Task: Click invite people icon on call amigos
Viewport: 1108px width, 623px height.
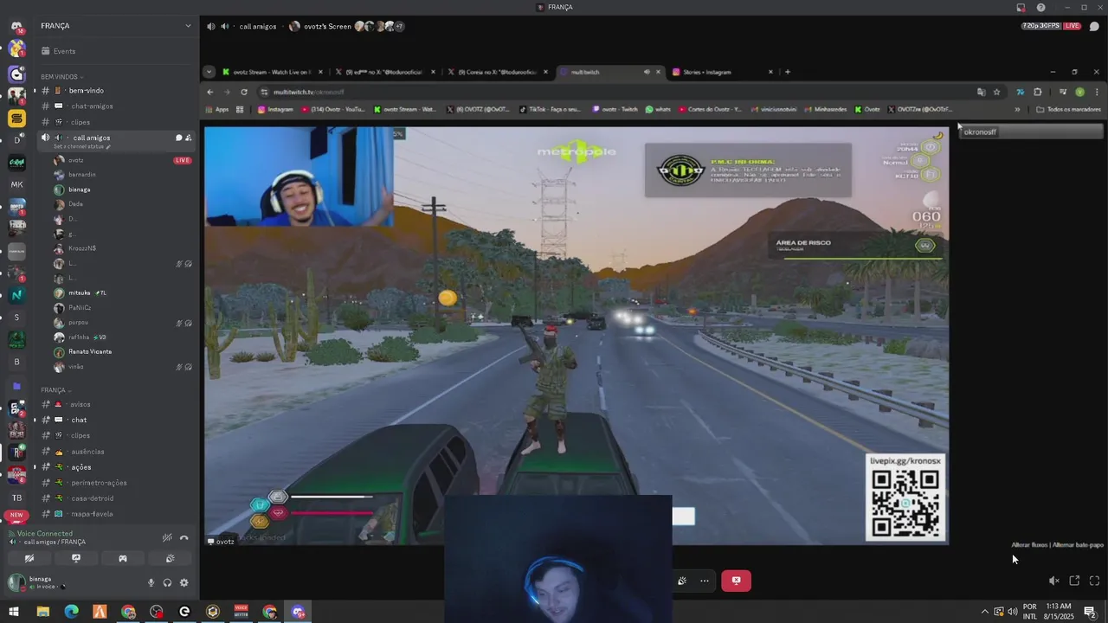Action: [x=188, y=138]
